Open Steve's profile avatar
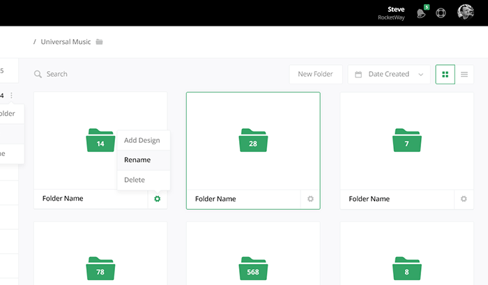This screenshot has height=285, width=488. 466,12
